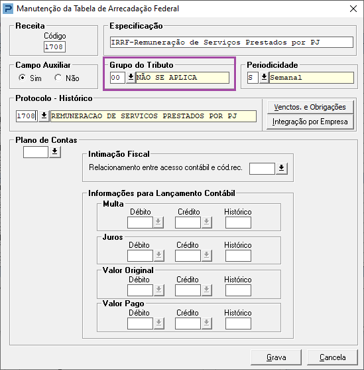This screenshot has height=370, width=364.
Task: Click the 'Relacionamento entre acesso contábil e cód.rec.' label
Action: [x=166, y=167]
